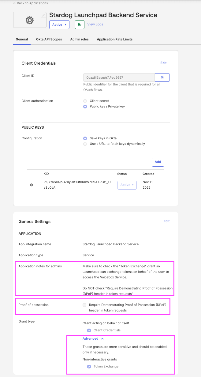Click the green lock icon button
The height and width of the screenshot is (377, 201).
click(x=80, y=25)
